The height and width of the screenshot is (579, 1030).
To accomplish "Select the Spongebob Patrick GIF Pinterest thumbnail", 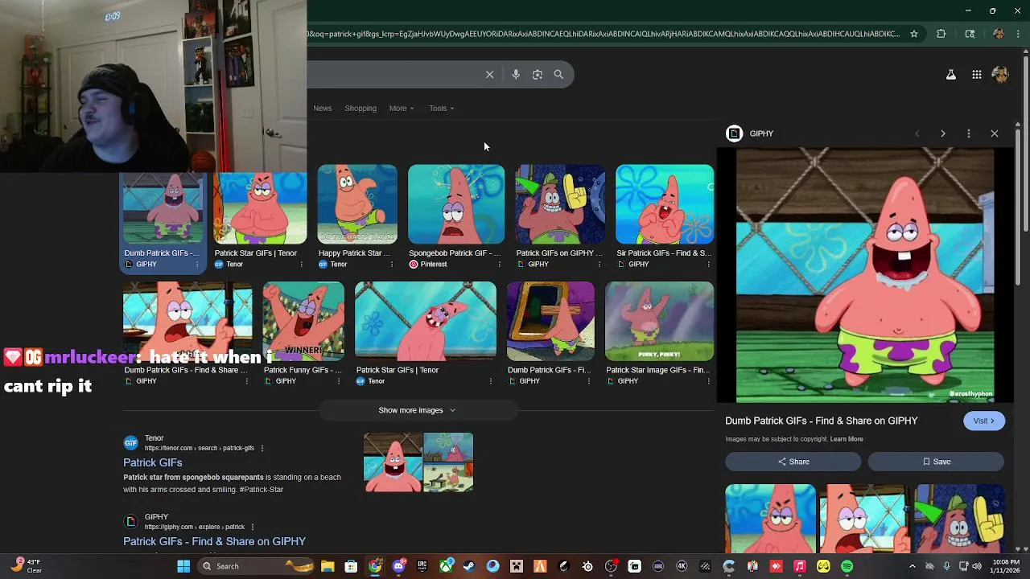I will (456, 204).
